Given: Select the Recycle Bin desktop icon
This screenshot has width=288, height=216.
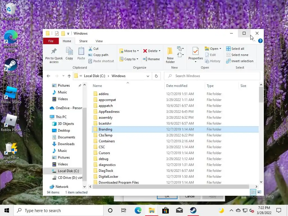Looking at the screenshot, I should point(11,11).
